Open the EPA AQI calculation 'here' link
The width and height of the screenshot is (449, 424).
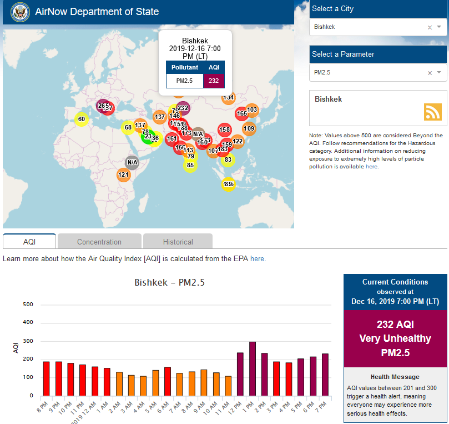pos(258,259)
